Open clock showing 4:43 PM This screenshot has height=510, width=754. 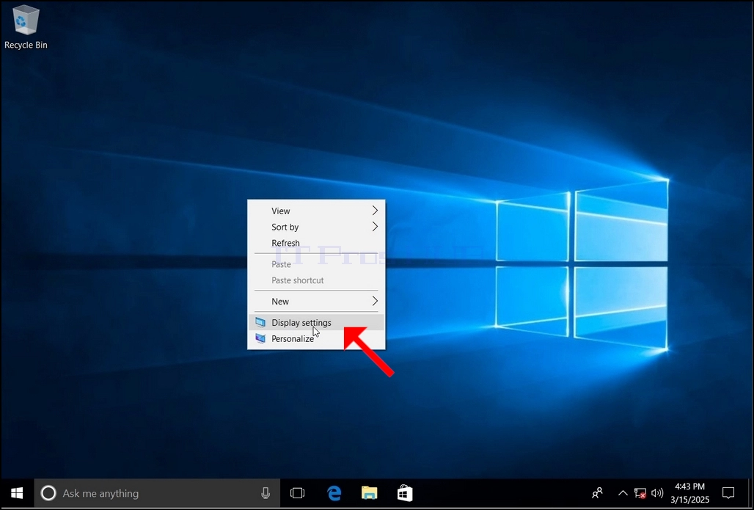690,493
